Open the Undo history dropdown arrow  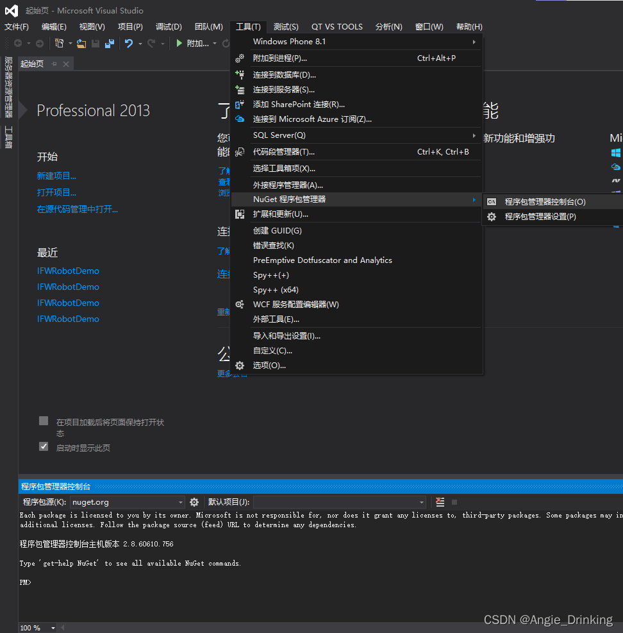click(140, 43)
